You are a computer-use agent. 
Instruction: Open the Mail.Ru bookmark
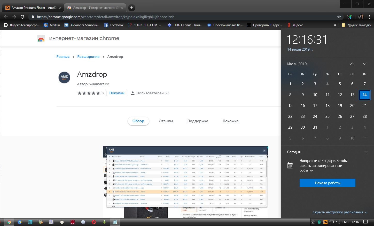52,25
